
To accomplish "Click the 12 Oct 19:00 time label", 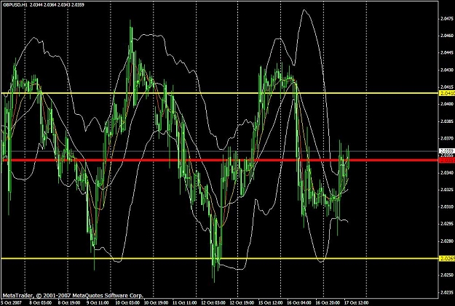I will point(241,303).
